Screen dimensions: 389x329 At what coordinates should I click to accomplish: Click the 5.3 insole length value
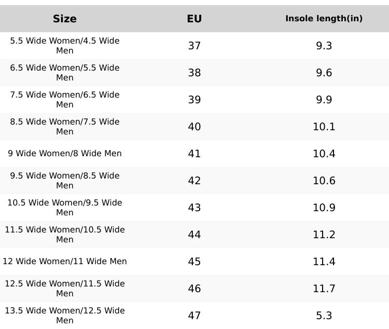324,316
